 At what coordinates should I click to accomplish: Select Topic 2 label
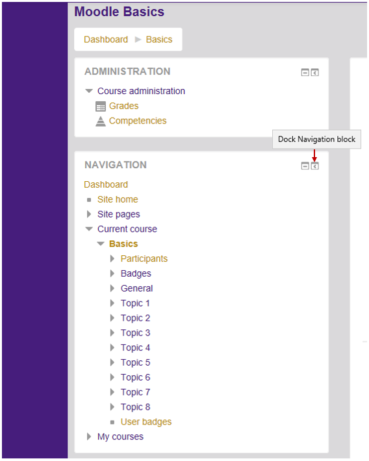(x=135, y=318)
